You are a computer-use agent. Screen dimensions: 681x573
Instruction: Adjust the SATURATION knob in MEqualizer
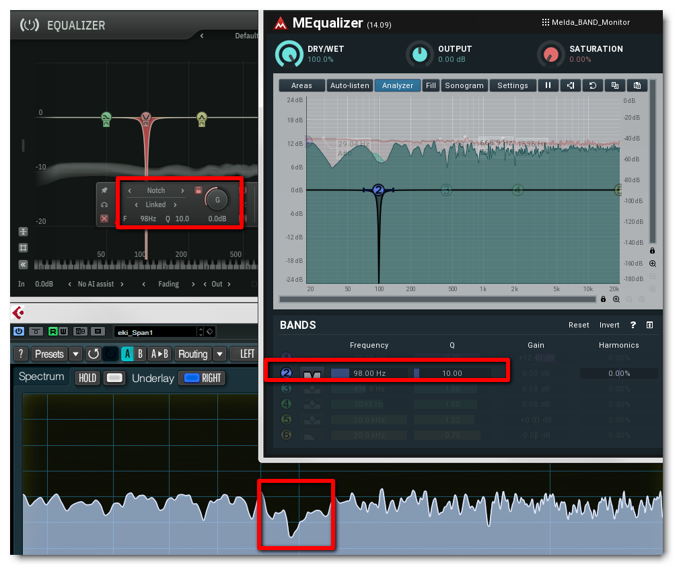tap(550, 54)
